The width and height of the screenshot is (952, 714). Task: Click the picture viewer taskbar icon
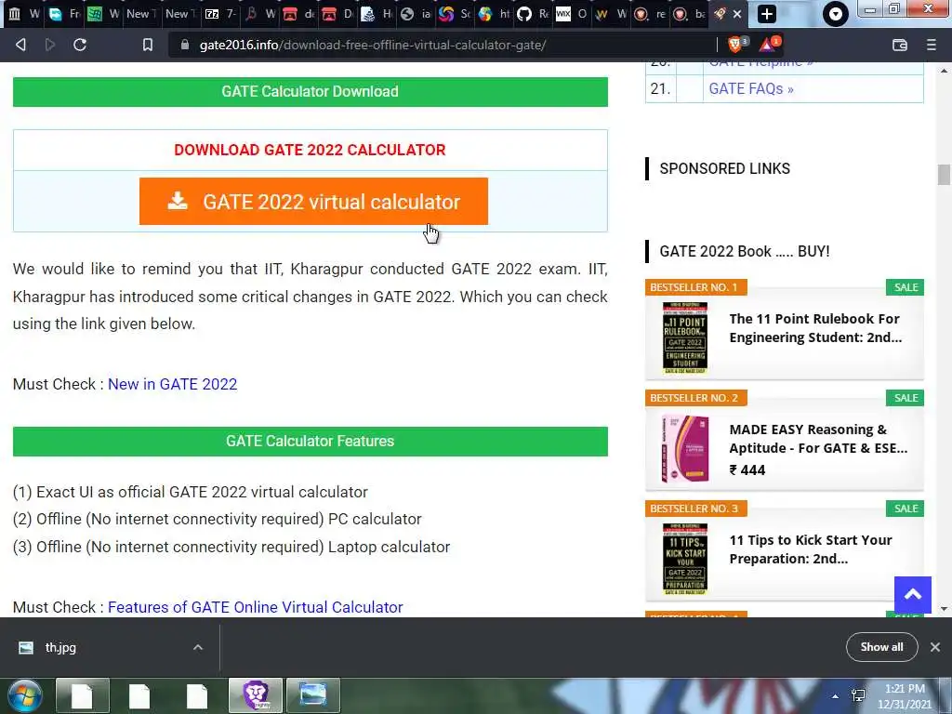coord(313,695)
